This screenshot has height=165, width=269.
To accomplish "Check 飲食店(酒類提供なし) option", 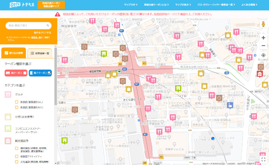I will pos(16,102).
